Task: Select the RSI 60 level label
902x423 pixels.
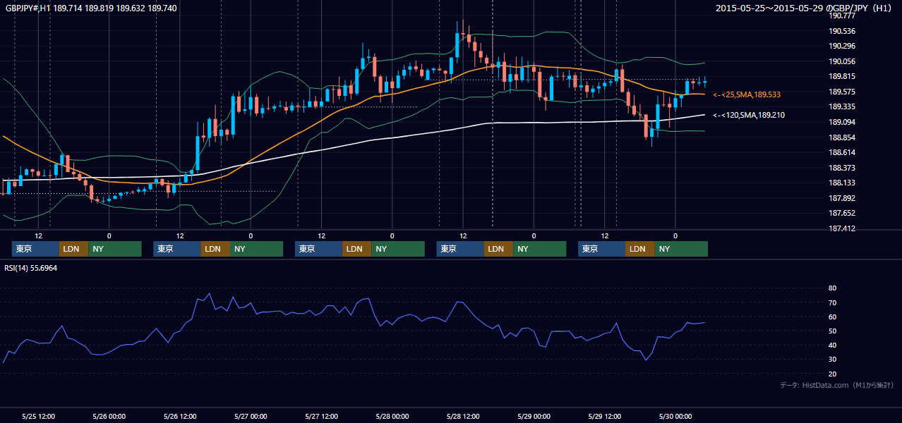Action: 832,317
